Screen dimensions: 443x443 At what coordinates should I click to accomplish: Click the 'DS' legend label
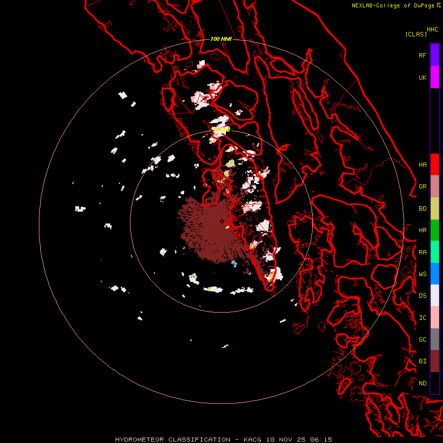(423, 296)
